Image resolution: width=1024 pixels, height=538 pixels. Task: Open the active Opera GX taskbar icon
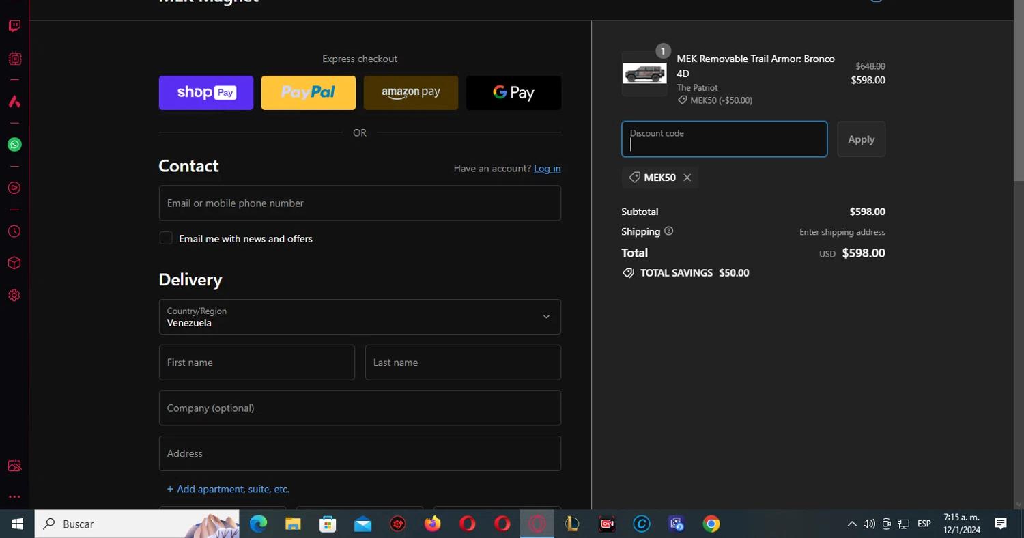point(537,524)
